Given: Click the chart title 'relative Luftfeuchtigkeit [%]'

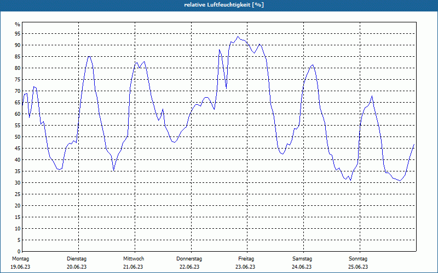Looking at the screenshot, I should pos(224,5).
